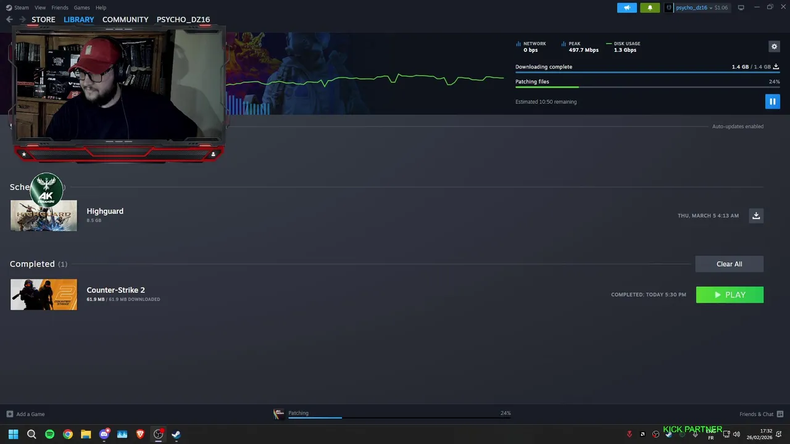
Task: Go back with the navigation arrow
Action: [x=9, y=19]
